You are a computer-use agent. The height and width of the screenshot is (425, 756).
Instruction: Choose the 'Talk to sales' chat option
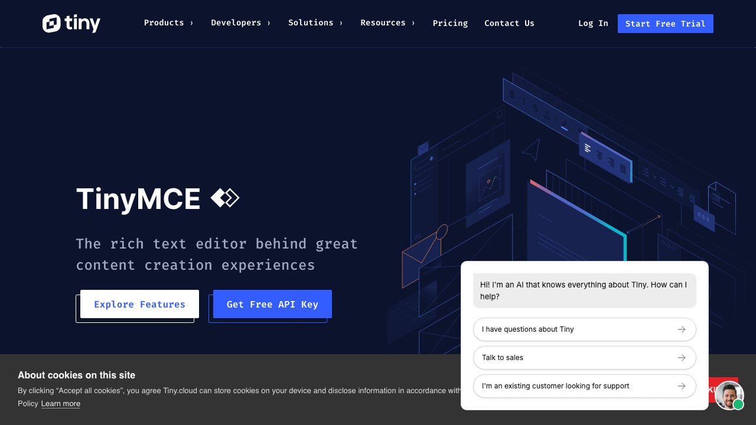click(x=585, y=358)
